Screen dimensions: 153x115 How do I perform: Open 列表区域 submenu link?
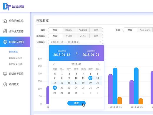tap(13, 52)
